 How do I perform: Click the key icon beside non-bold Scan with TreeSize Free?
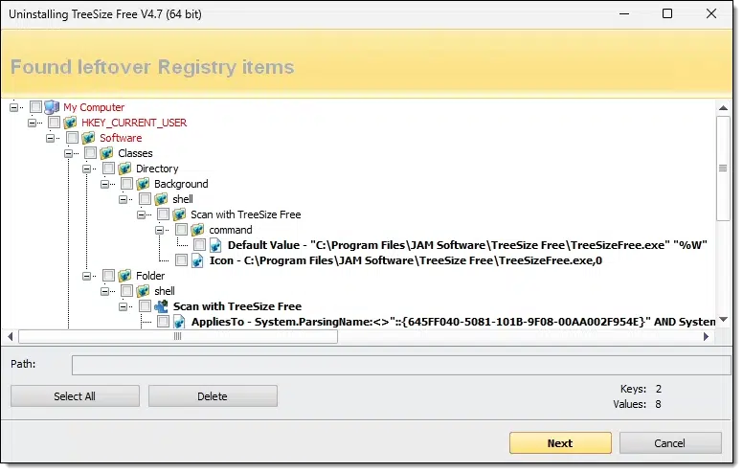(x=179, y=214)
